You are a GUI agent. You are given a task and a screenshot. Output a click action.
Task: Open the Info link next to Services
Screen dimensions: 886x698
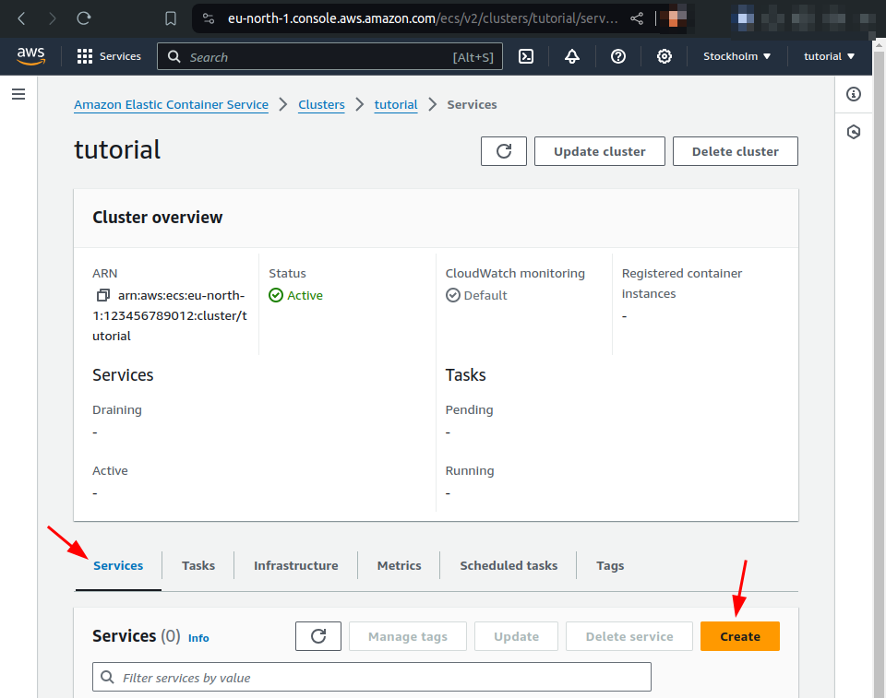(198, 637)
